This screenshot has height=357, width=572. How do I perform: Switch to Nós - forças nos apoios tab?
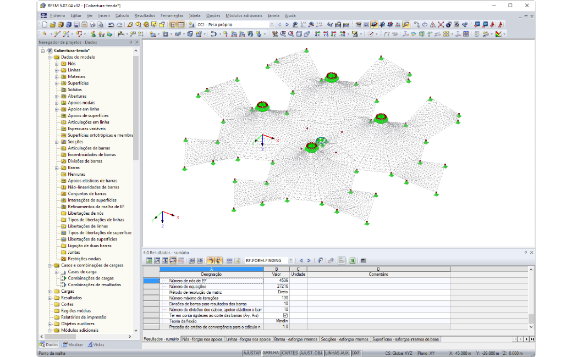(202, 339)
